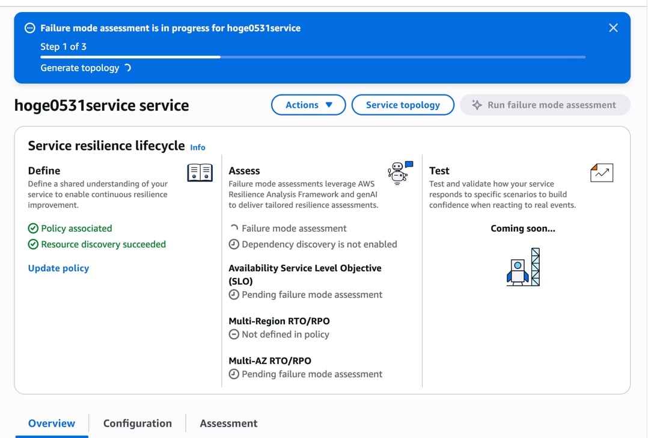Viewport: 648px width, 438px height.
Task: Click the chart Test icon
Action: pyautogui.click(x=602, y=173)
